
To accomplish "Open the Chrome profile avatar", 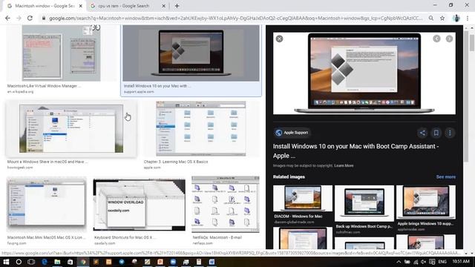I will [456, 18].
